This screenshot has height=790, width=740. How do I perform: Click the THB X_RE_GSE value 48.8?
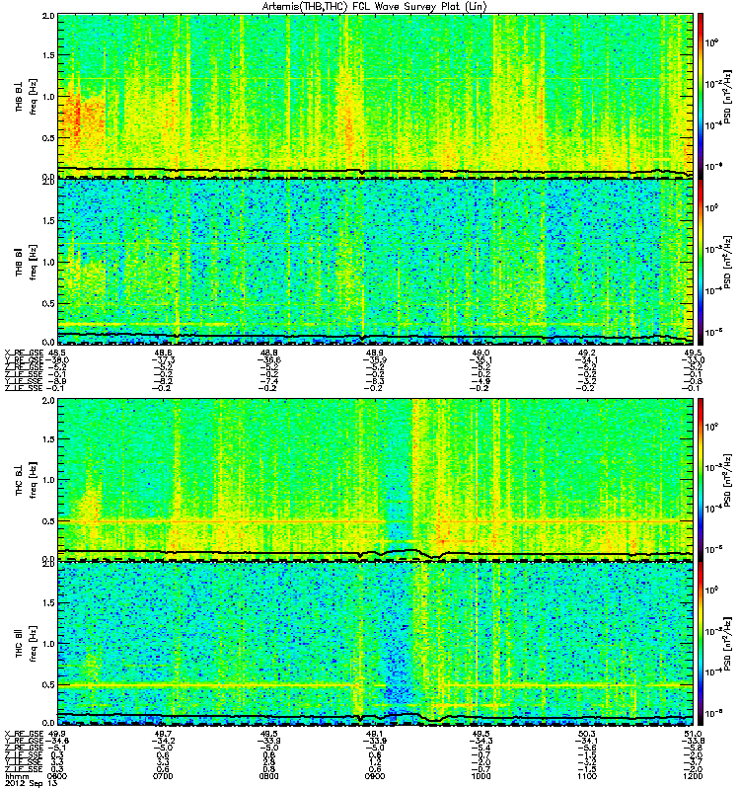point(269,353)
